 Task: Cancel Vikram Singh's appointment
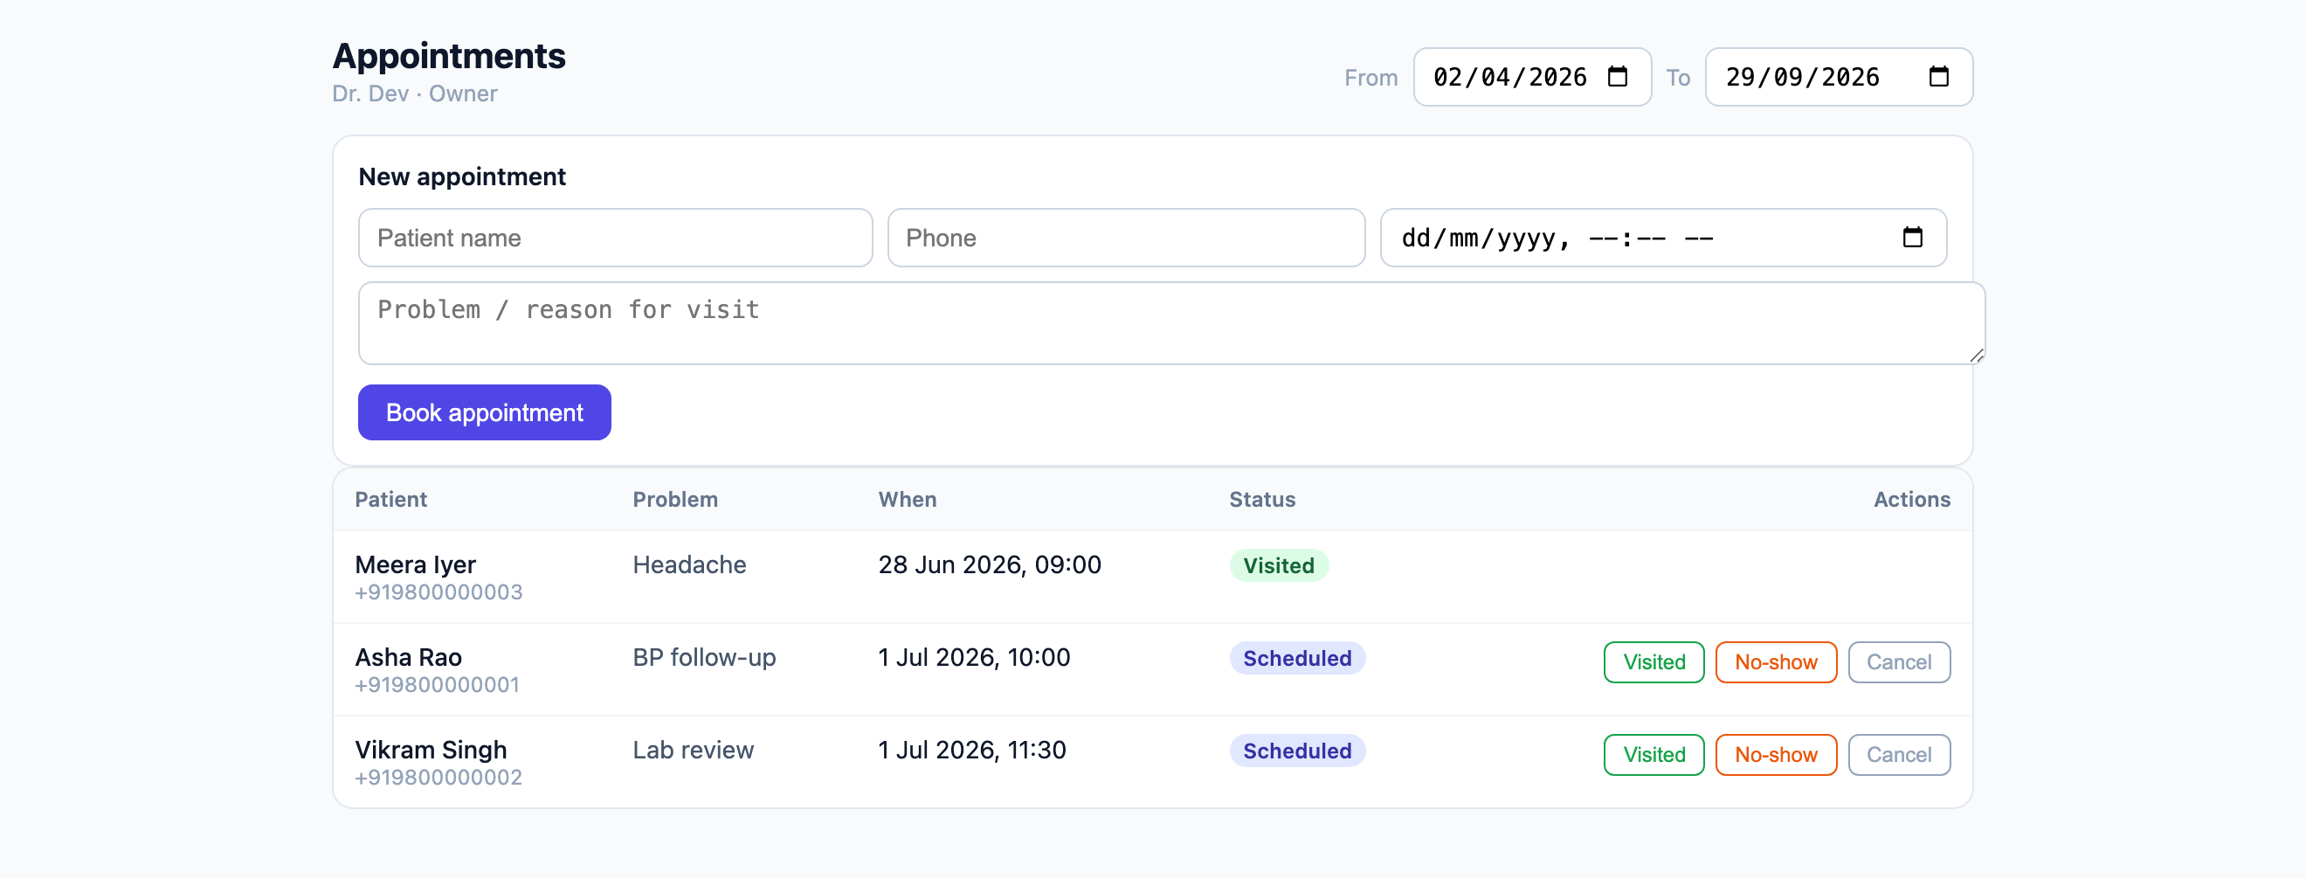tap(1899, 755)
